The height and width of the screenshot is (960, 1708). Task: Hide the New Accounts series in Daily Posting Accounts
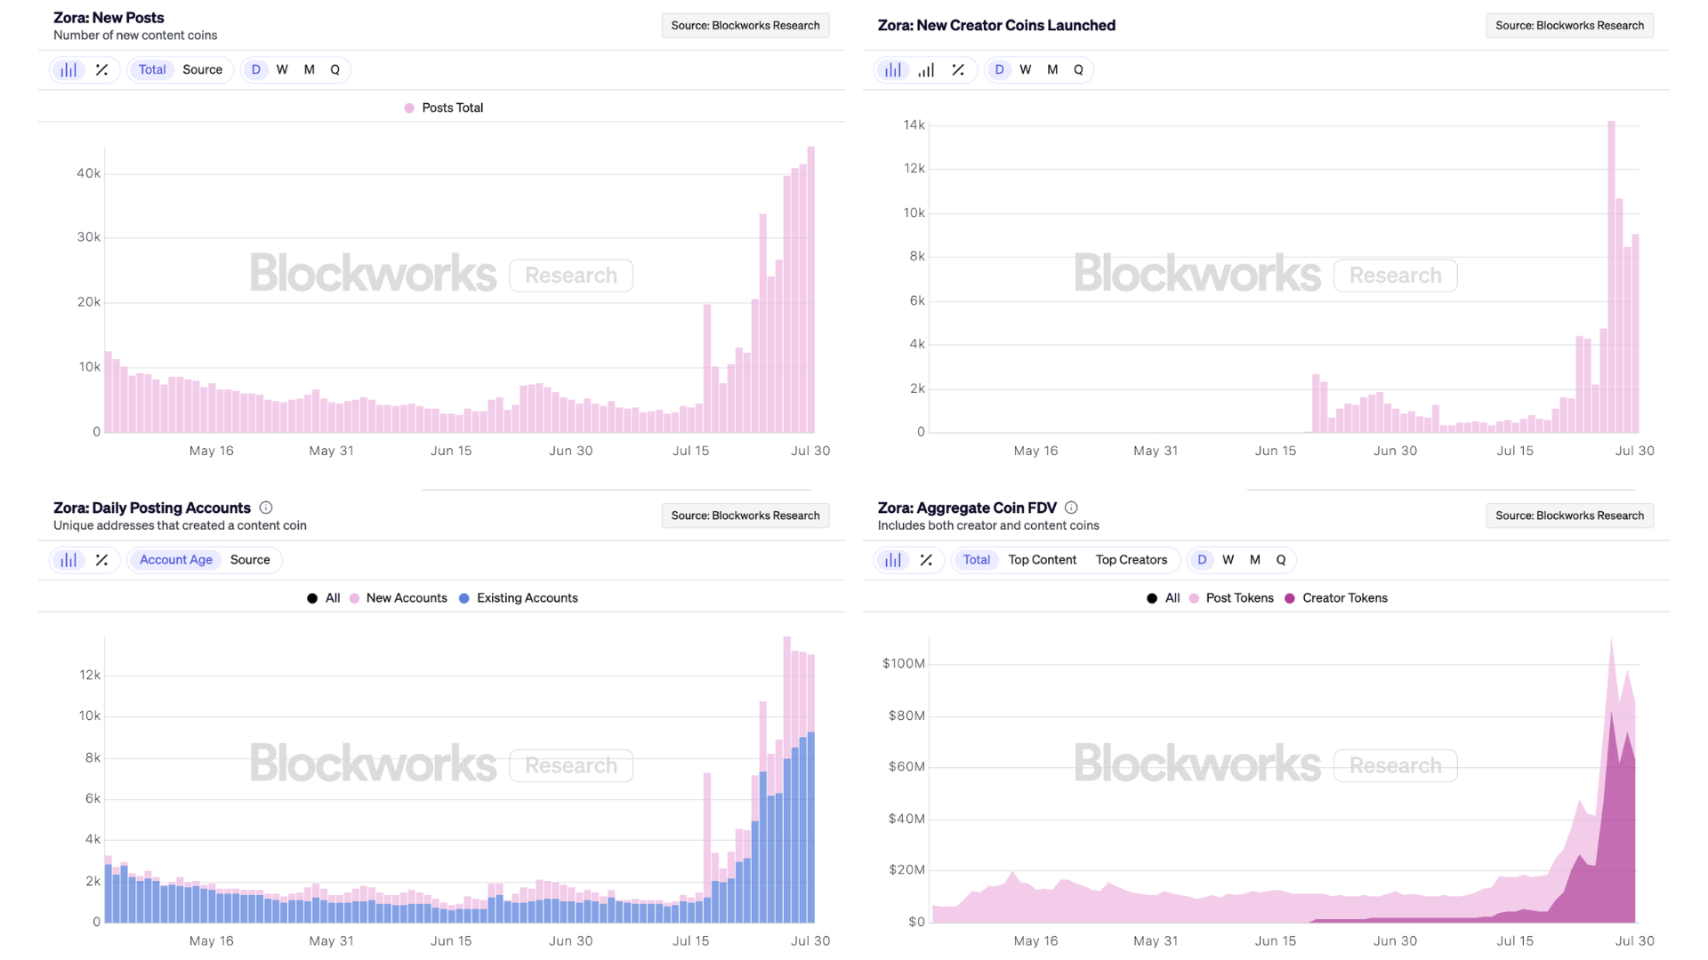click(398, 597)
